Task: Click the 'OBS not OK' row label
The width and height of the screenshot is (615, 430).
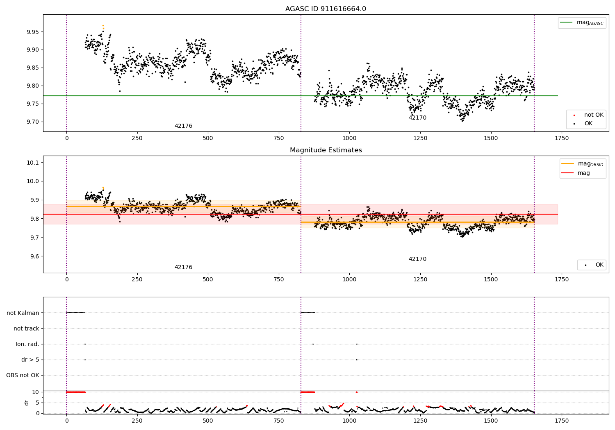Action: point(23,375)
